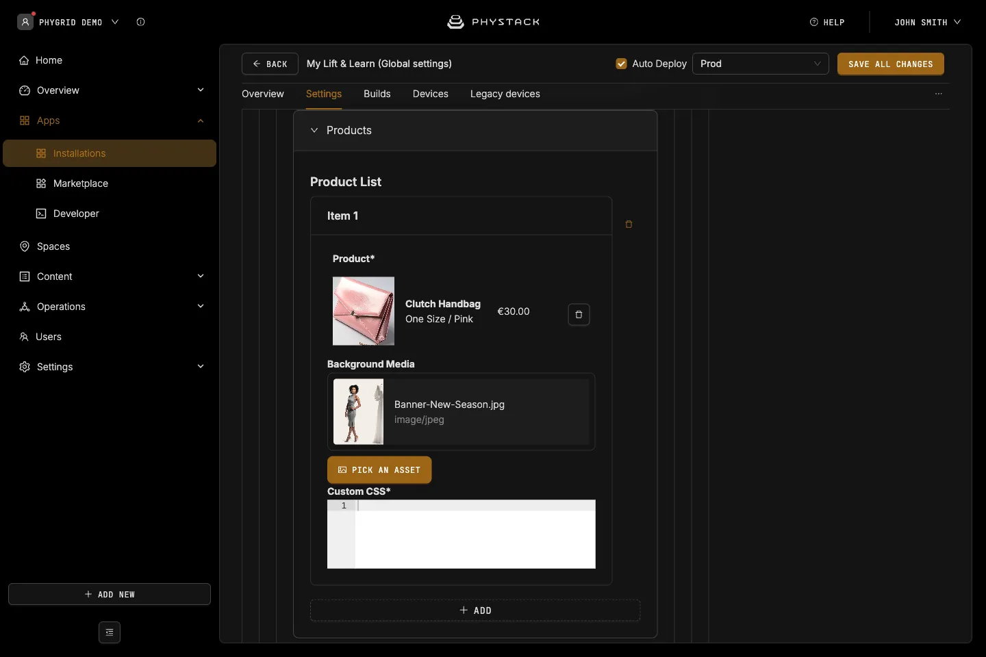Select the Settings tab

pyautogui.click(x=324, y=94)
